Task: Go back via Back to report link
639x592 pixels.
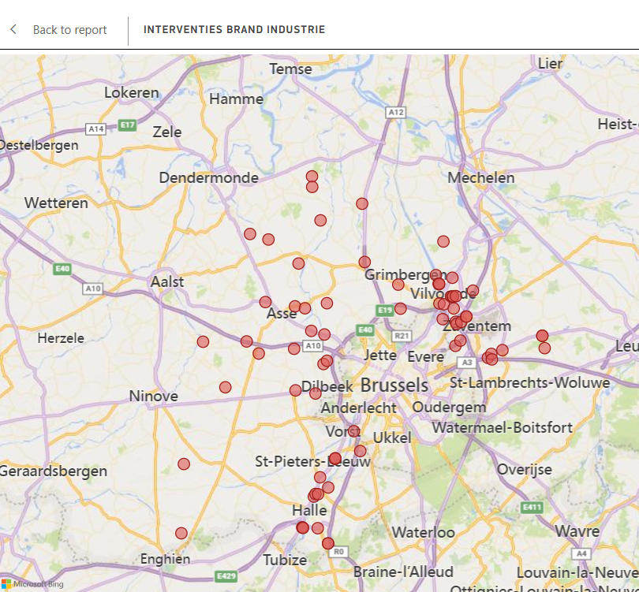Action: click(x=69, y=30)
